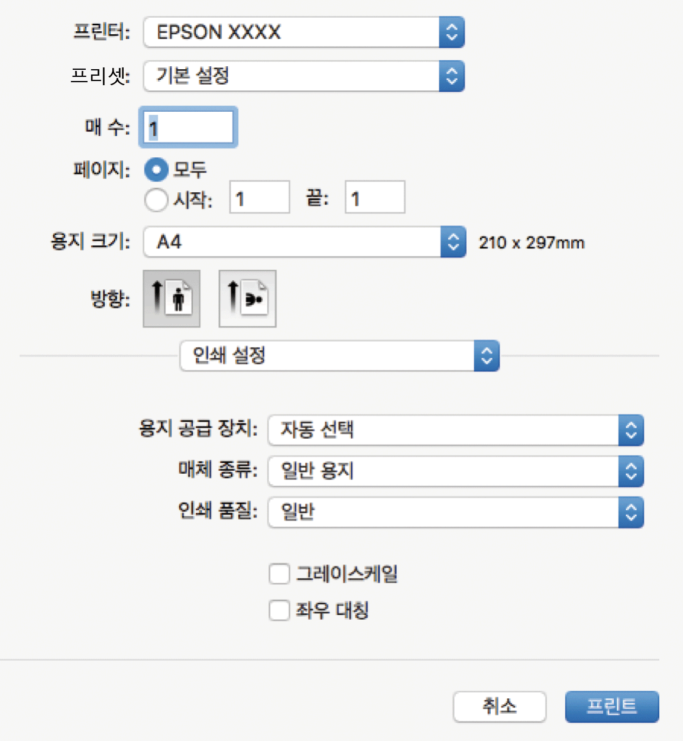Click the 프린트 button
Viewport: 683px width, 741px height.
point(611,707)
